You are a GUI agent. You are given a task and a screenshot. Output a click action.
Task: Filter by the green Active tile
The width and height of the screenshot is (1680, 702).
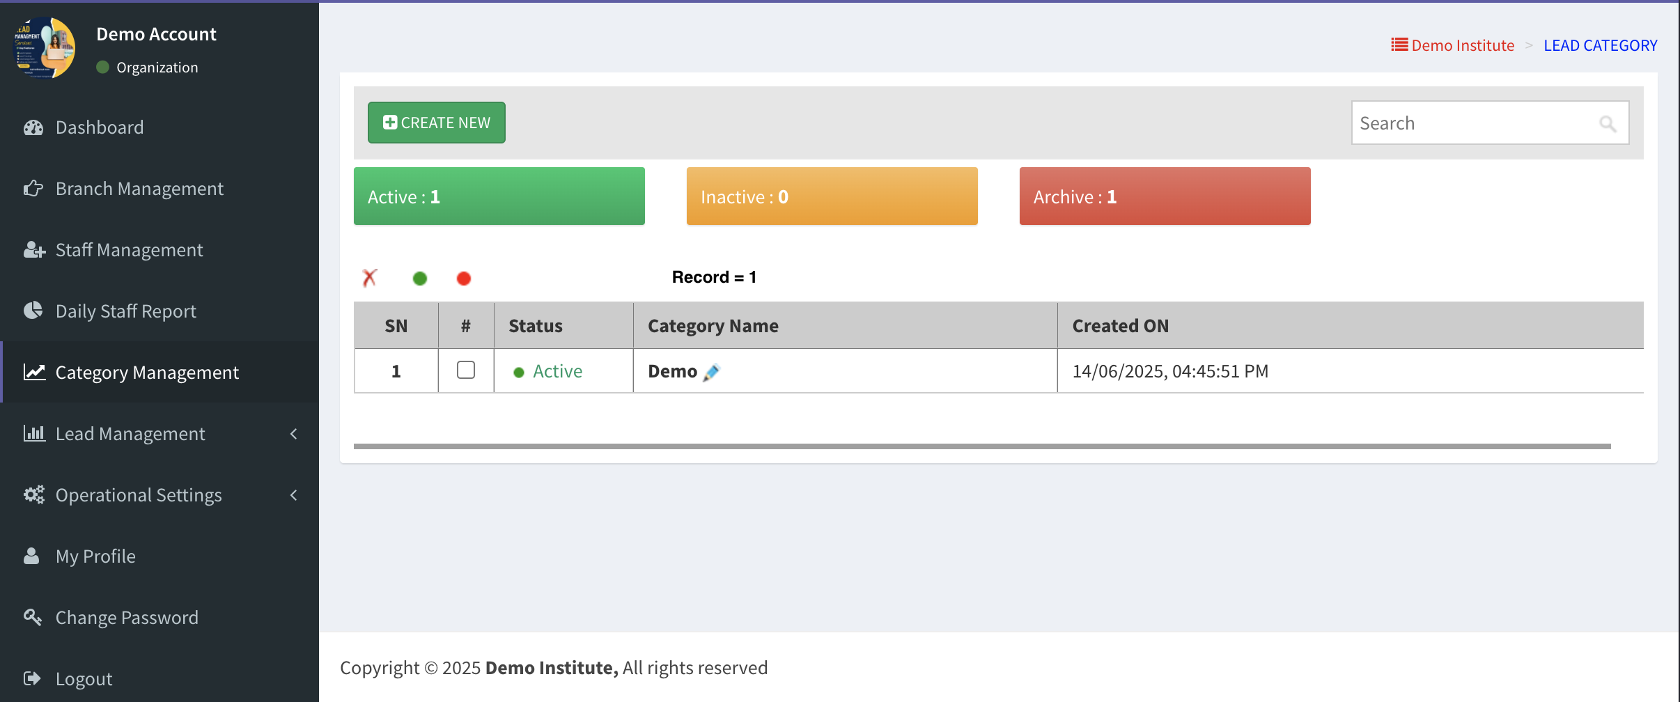click(499, 196)
